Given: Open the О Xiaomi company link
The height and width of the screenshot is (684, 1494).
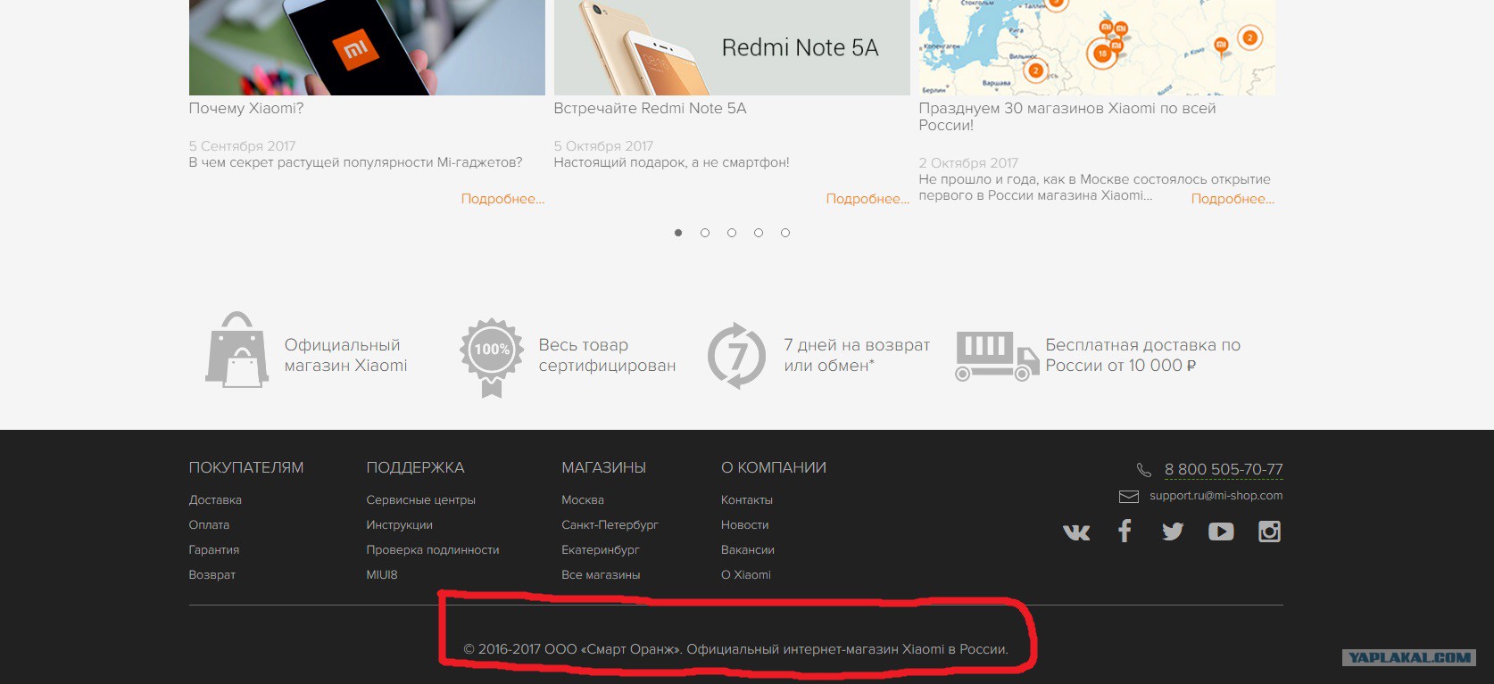Looking at the screenshot, I should point(746,575).
